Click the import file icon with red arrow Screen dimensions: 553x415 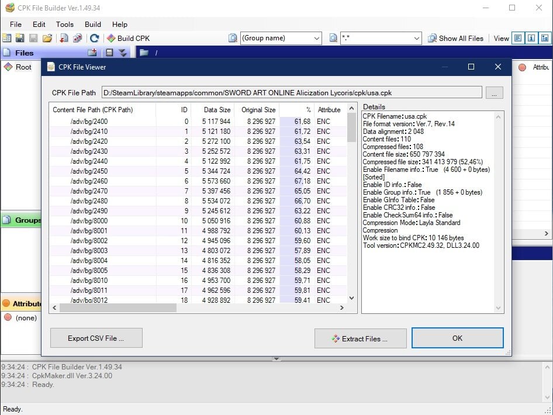[x=64, y=38]
